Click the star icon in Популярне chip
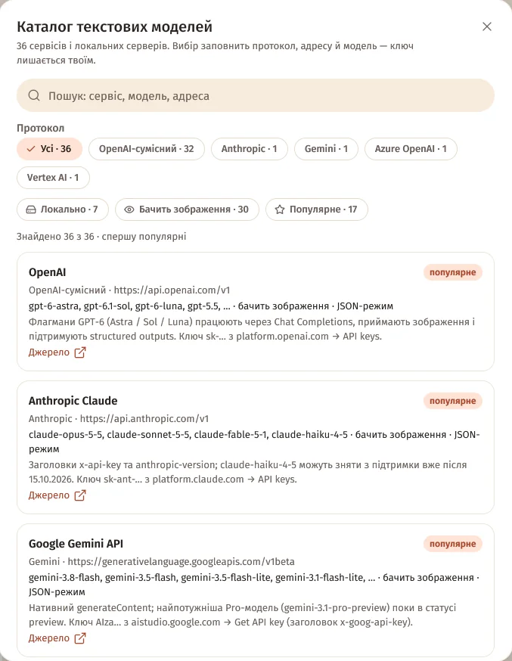512x661 pixels. (280, 209)
